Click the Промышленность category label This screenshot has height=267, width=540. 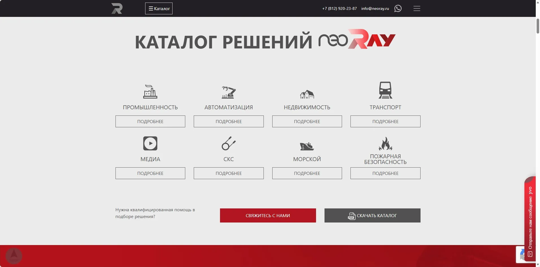click(x=150, y=107)
